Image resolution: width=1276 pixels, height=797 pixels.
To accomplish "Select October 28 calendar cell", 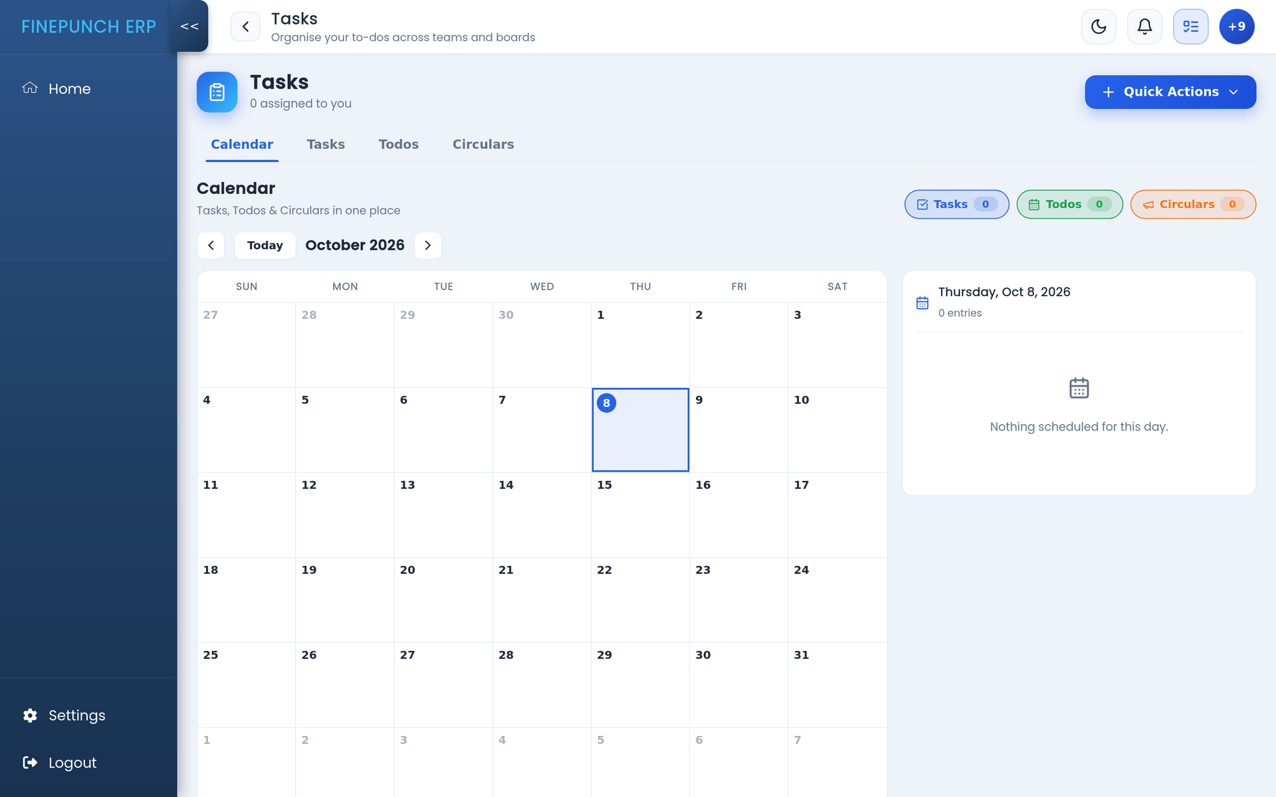I will (x=542, y=685).
